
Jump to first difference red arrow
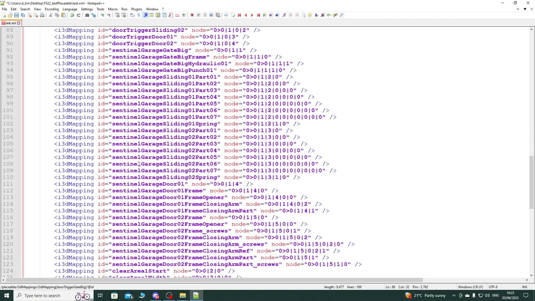239,15
